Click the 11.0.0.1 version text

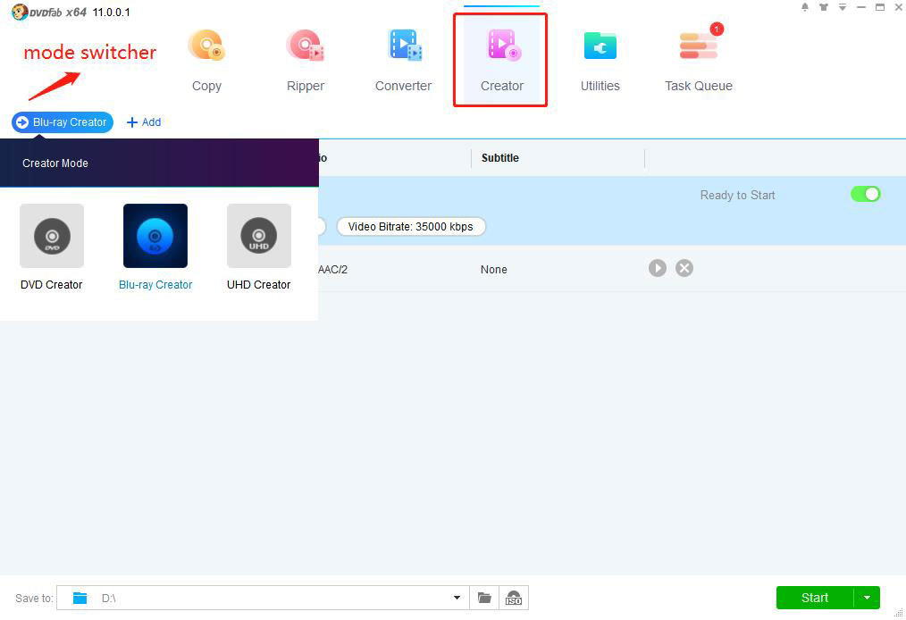(x=111, y=13)
